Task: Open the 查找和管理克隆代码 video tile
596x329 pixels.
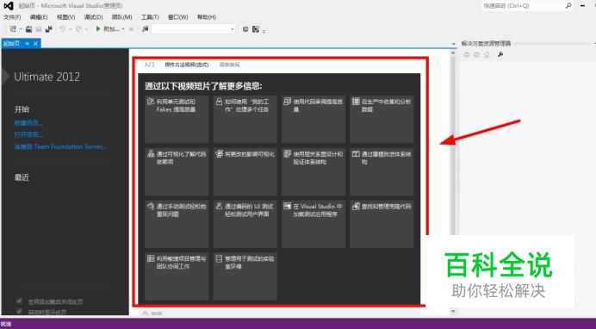Action: tap(382, 224)
